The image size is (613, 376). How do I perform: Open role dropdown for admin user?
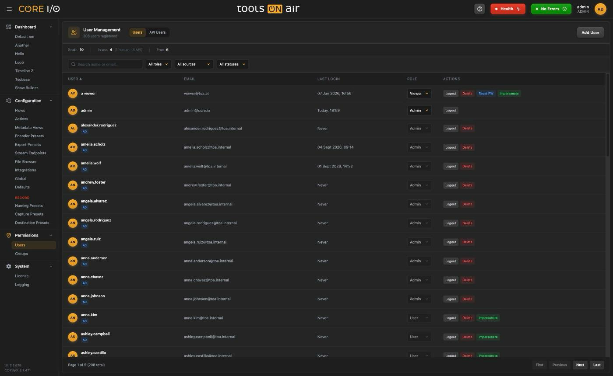pyautogui.click(x=419, y=111)
